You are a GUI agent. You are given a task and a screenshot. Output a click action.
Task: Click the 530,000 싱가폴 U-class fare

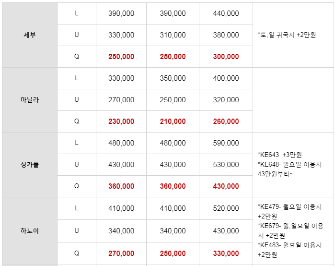(226, 165)
